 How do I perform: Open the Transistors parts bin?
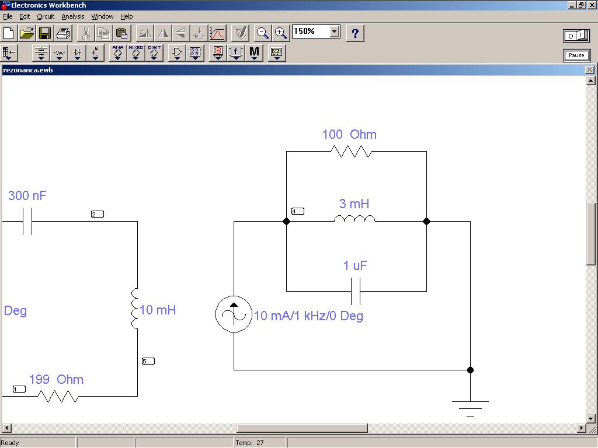(x=95, y=53)
